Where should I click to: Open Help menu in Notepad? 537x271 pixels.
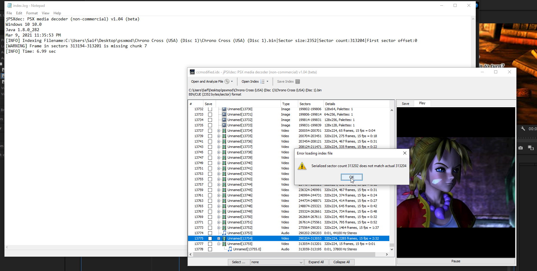(x=57, y=13)
